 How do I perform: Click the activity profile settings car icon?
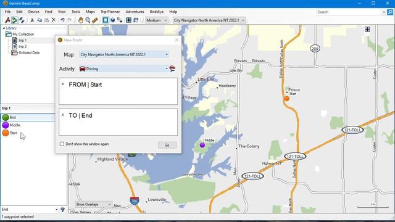[x=172, y=68]
